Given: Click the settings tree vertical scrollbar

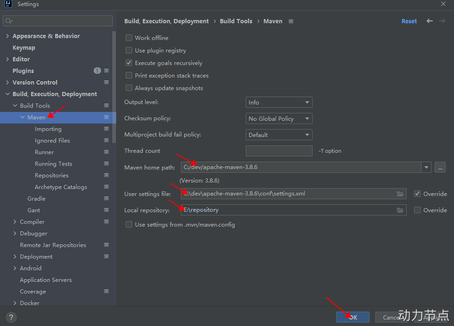Looking at the screenshot, I should coord(114,87).
